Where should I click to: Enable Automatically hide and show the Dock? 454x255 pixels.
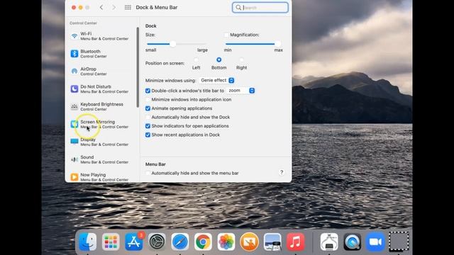click(148, 117)
